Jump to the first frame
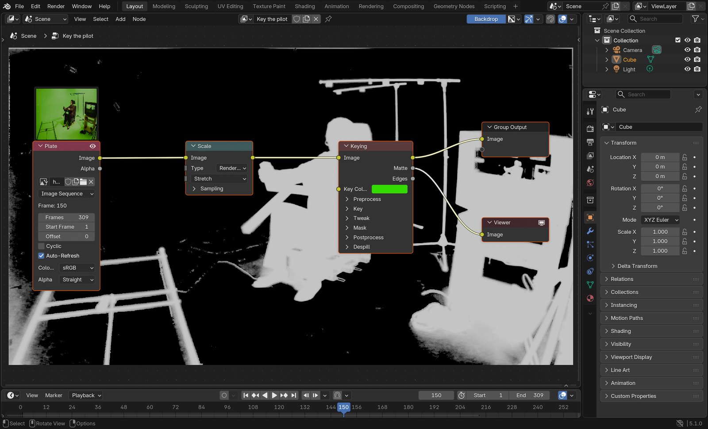This screenshot has height=429, width=708. click(x=246, y=395)
